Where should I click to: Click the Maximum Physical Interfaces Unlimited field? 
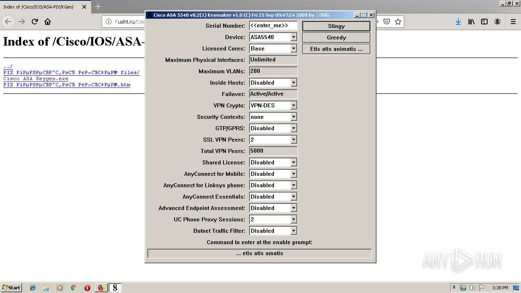point(273,60)
